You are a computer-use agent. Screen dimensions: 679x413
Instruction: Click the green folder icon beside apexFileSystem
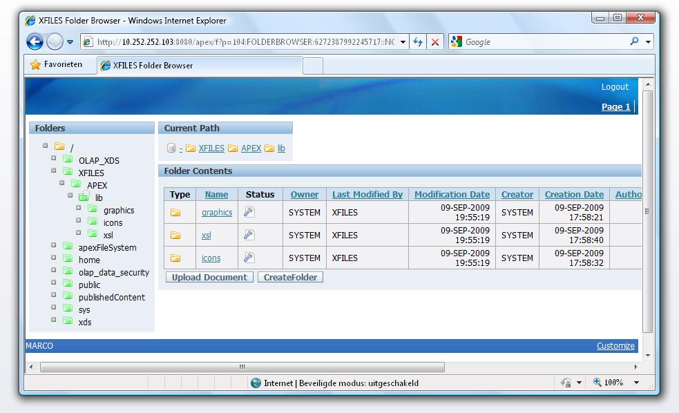pos(68,247)
